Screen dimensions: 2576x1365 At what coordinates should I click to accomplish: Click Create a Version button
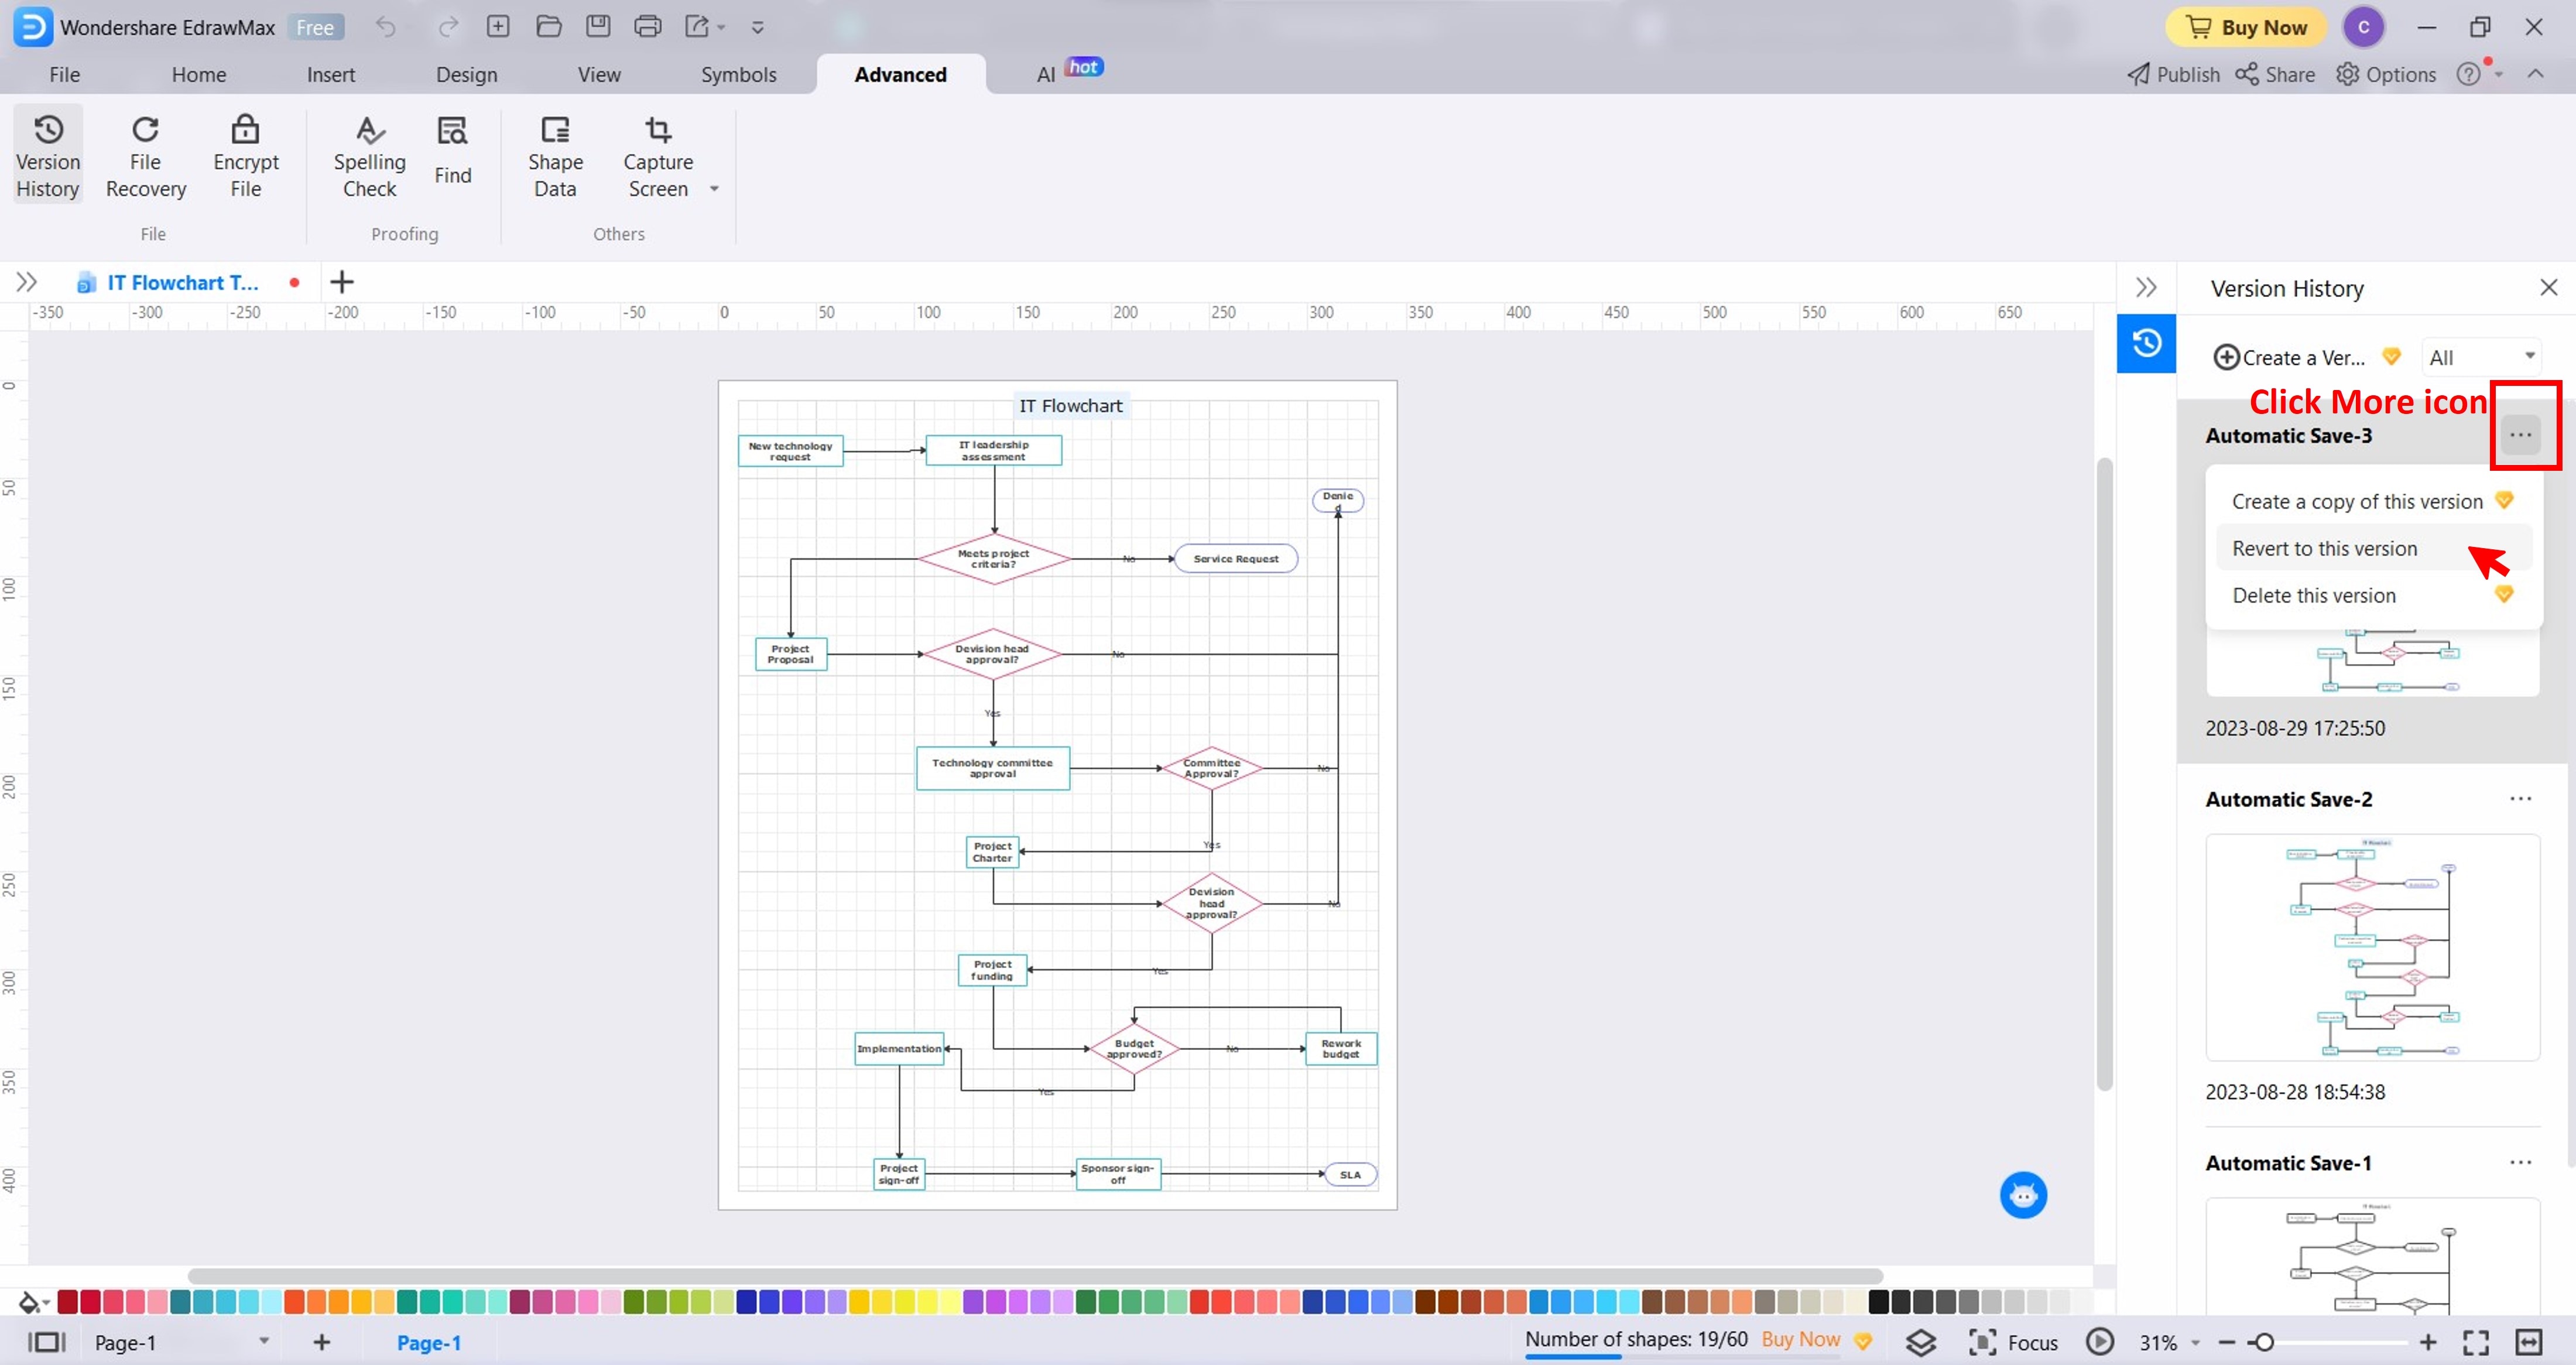[2289, 357]
